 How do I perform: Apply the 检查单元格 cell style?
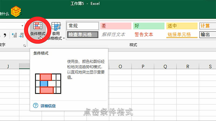(x=83, y=34)
